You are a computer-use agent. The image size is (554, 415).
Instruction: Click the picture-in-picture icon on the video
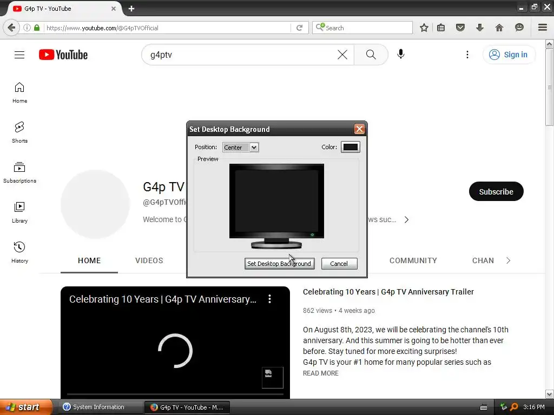[273, 378]
